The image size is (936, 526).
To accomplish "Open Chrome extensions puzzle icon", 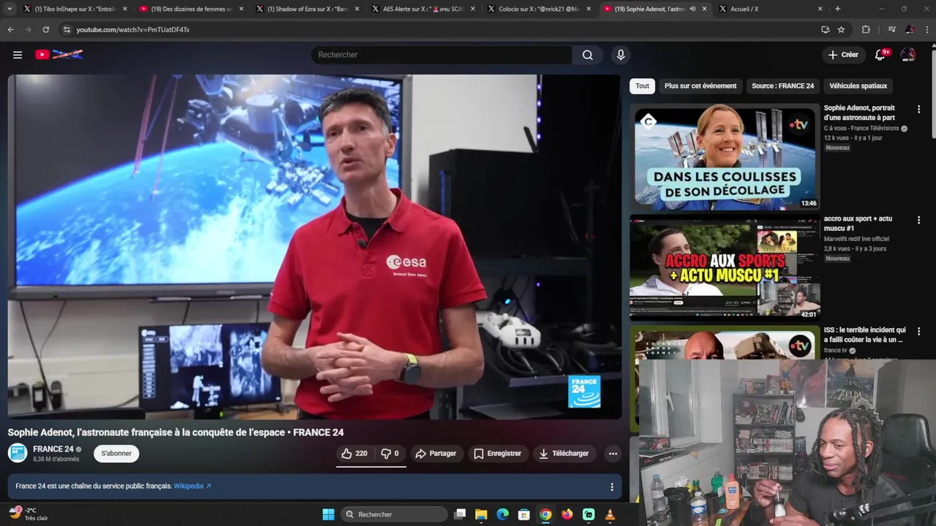I will tap(866, 29).
